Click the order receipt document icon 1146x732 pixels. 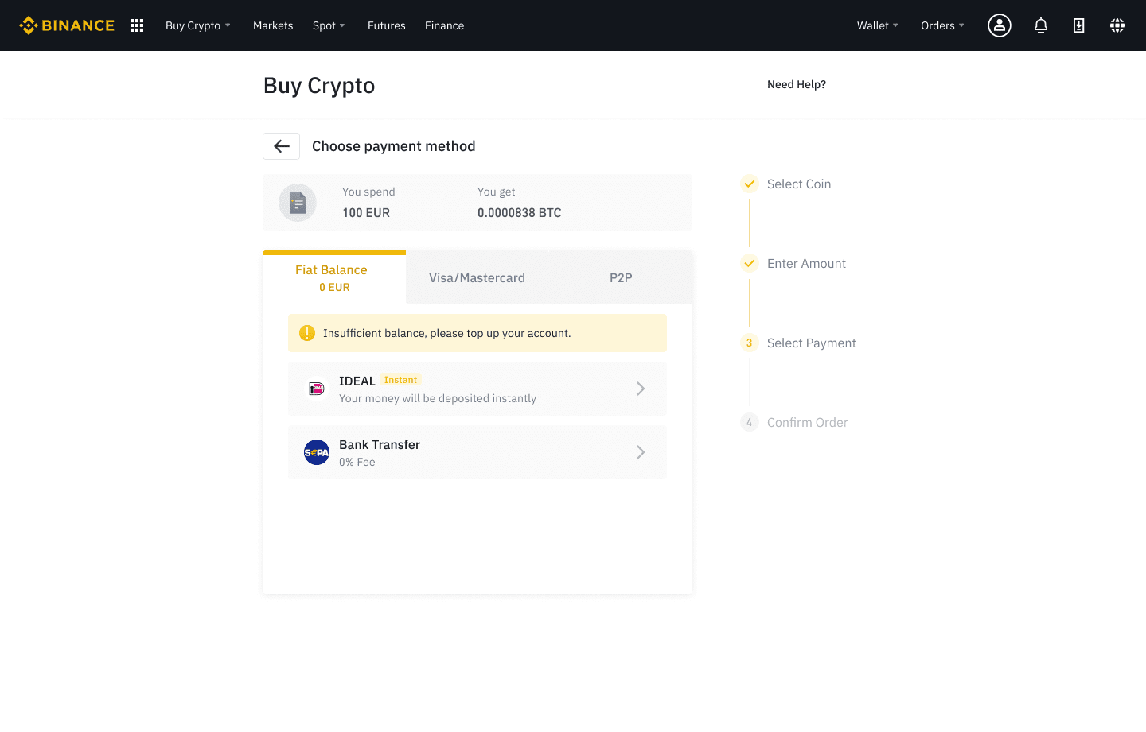tap(298, 203)
